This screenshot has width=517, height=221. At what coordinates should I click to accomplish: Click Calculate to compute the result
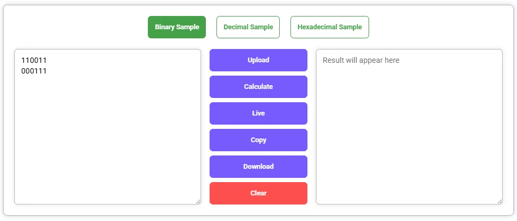[258, 87]
